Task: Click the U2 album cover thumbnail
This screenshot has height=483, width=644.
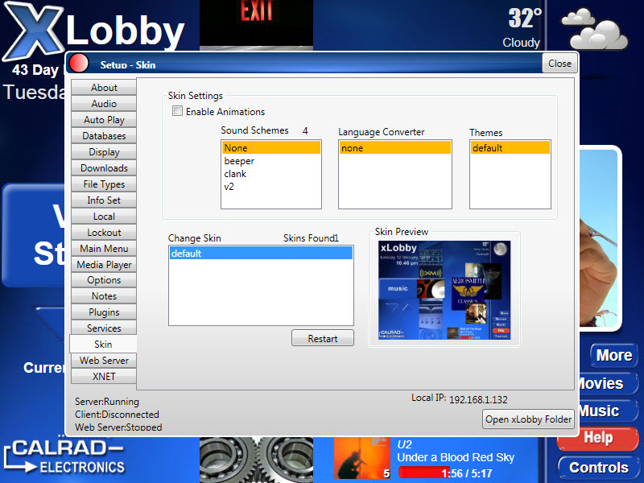Action: click(362, 458)
